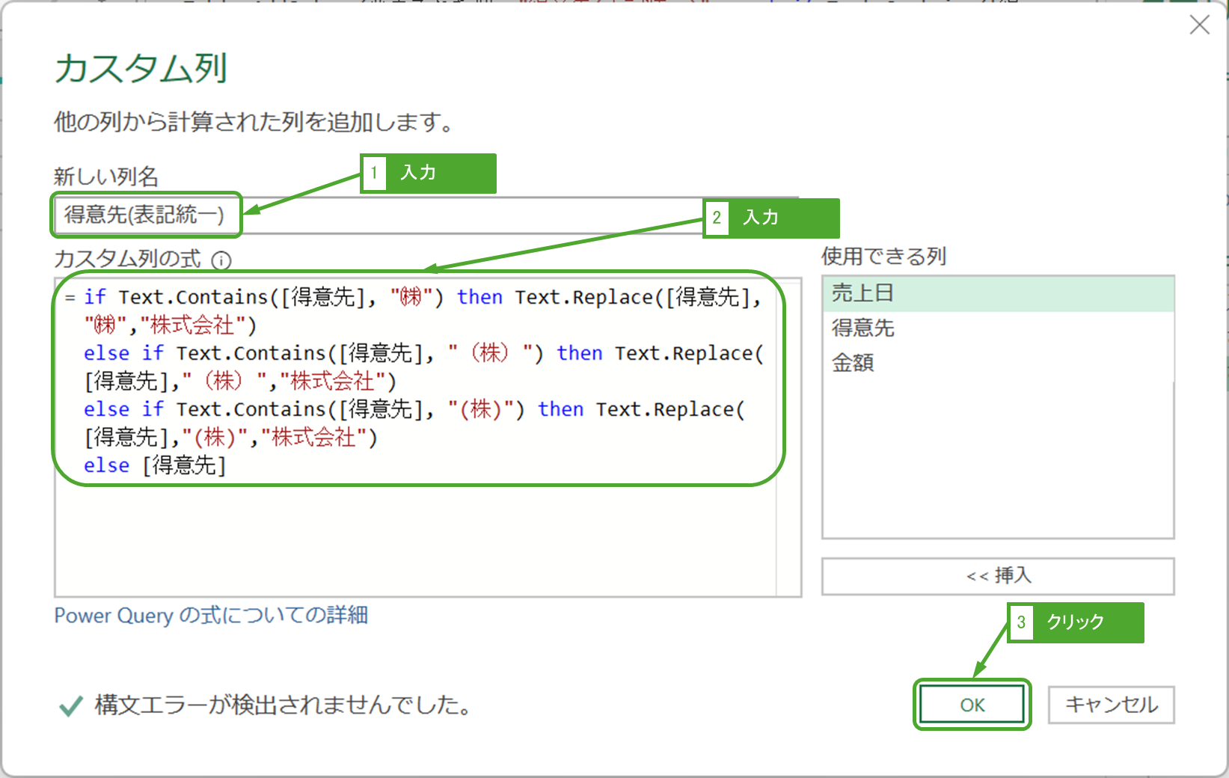The image size is (1229, 778).
Task: Close the カスタム列 dialog with X
Action: pyautogui.click(x=1200, y=25)
